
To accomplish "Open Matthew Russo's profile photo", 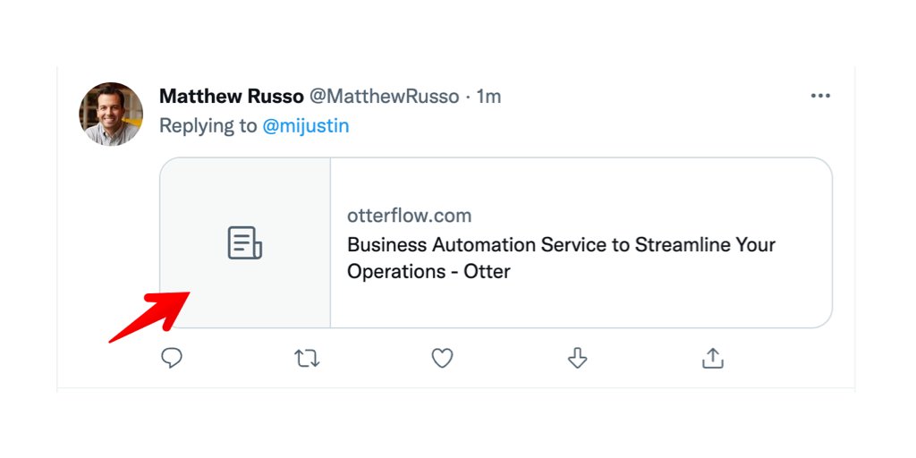I will click(x=111, y=114).
